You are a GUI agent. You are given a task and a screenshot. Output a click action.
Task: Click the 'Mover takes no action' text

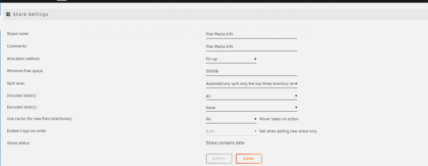point(279,119)
